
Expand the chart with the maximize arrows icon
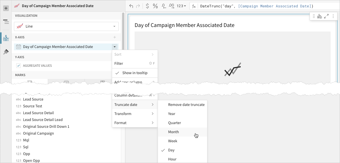pyautogui.click(x=326, y=16)
